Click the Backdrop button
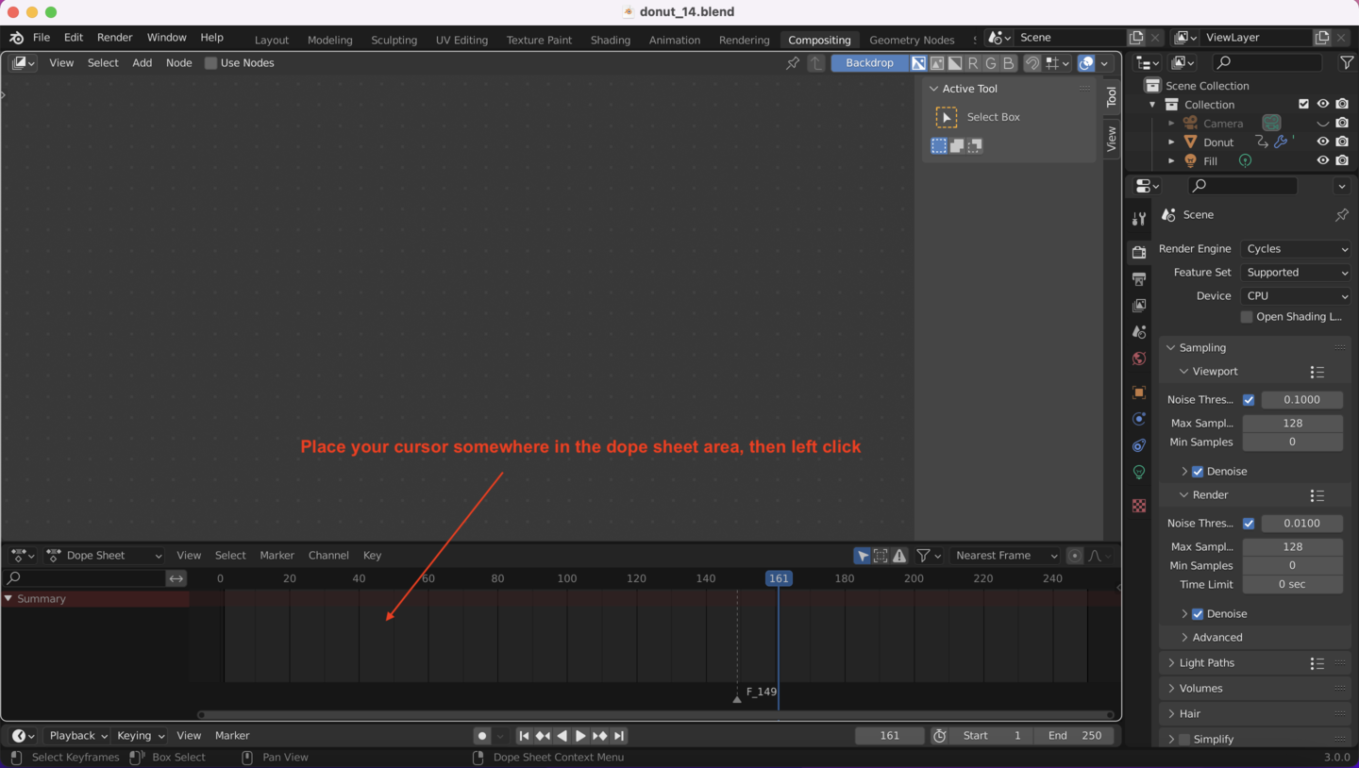1359x768 pixels. (869, 63)
